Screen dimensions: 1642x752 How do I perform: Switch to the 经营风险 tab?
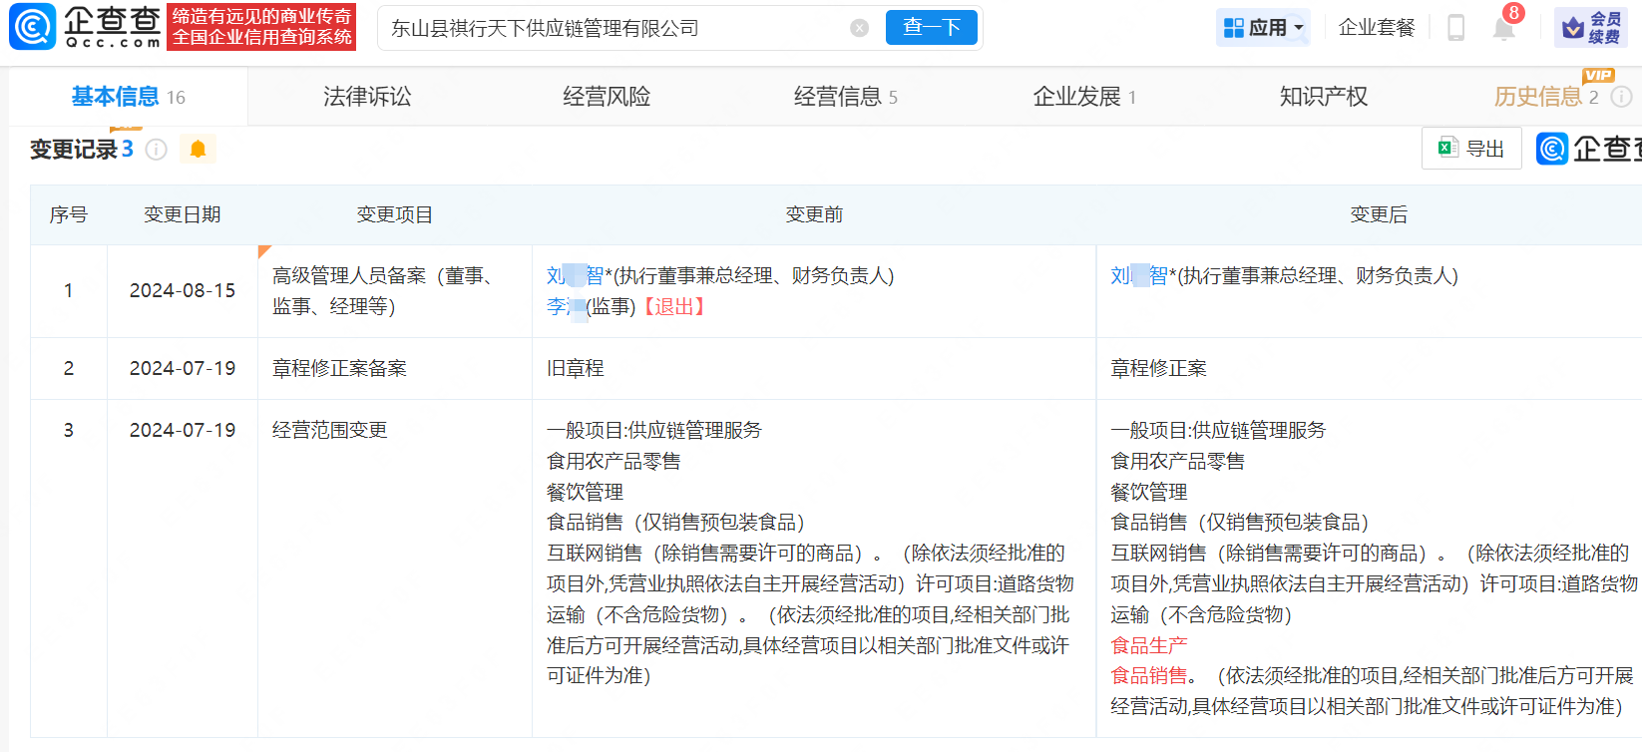[607, 97]
